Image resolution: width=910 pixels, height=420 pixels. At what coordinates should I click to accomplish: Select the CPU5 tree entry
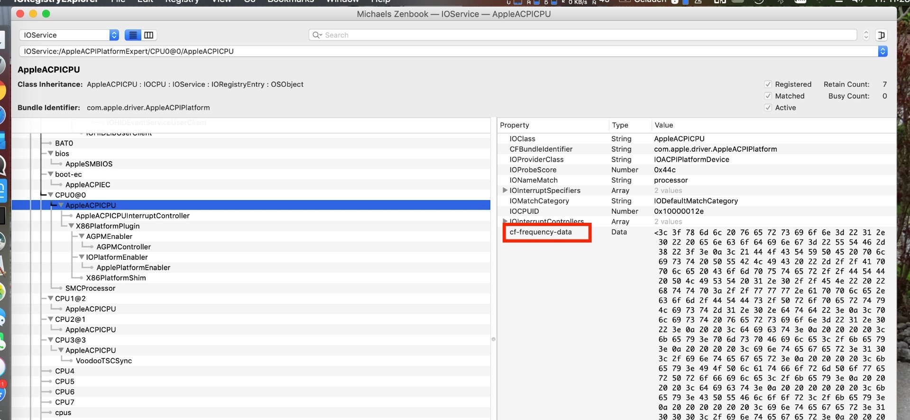(64, 382)
